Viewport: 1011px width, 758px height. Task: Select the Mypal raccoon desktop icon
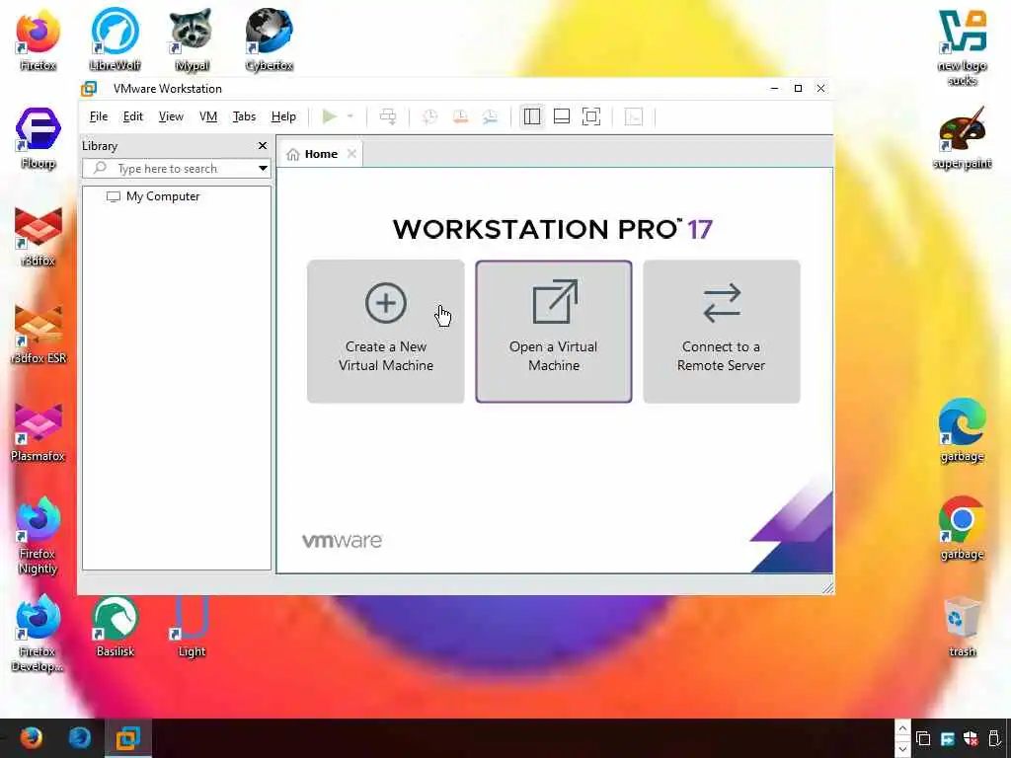192,39
